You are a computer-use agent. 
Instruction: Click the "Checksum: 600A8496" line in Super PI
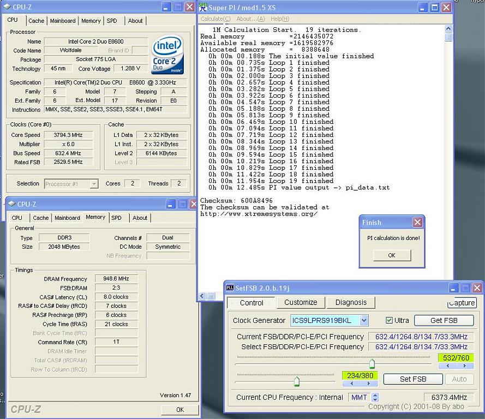236,200
